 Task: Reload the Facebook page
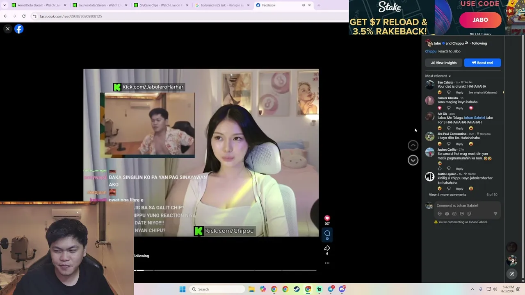[x=24, y=16]
